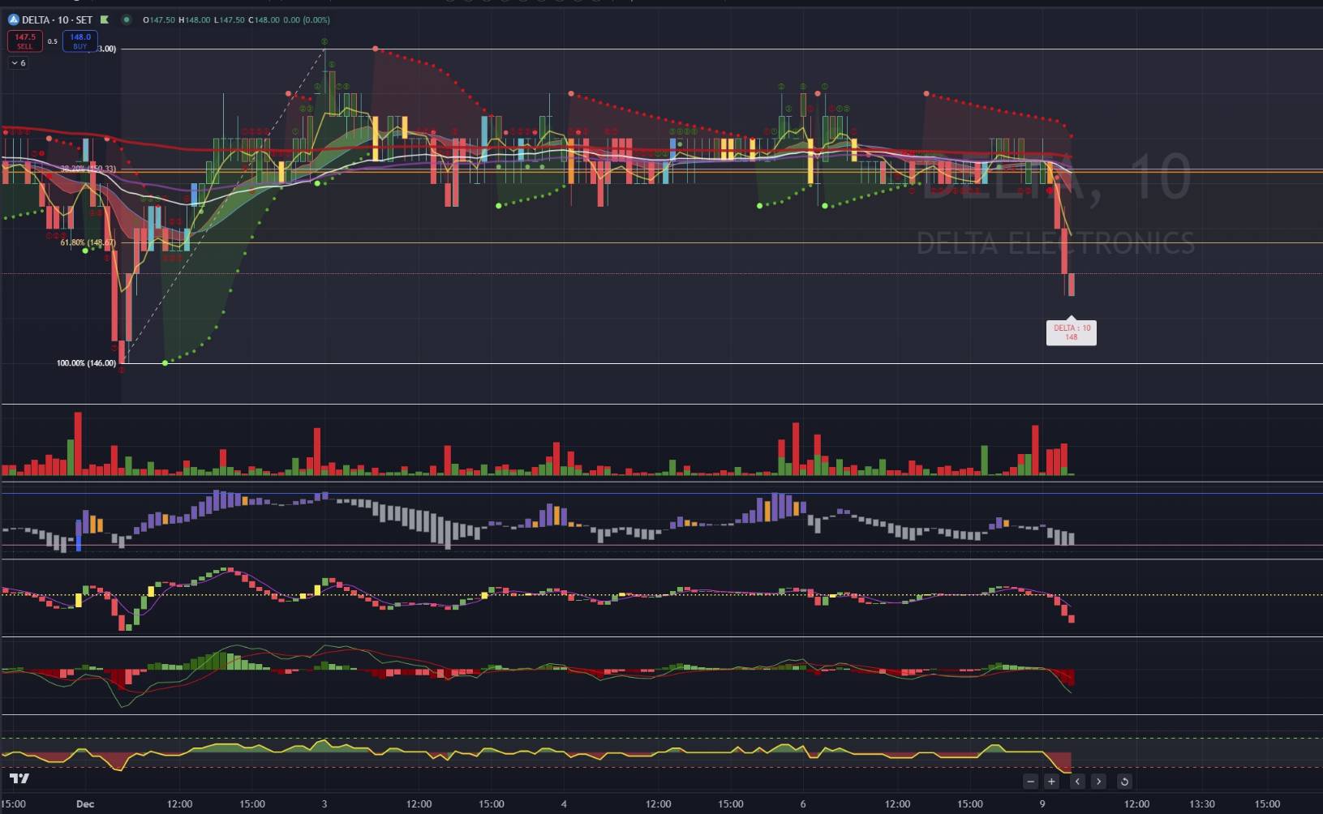Click the date 9 label on the time axis

point(1042,804)
